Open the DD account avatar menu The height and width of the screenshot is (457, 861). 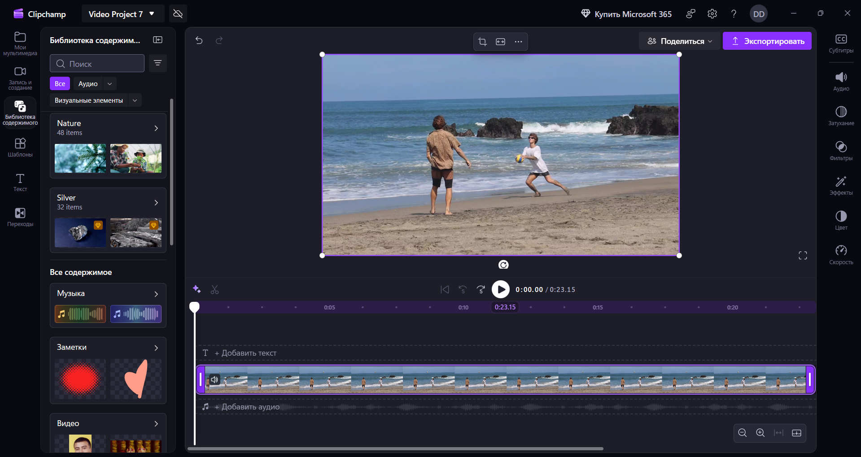(x=759, y=14)
